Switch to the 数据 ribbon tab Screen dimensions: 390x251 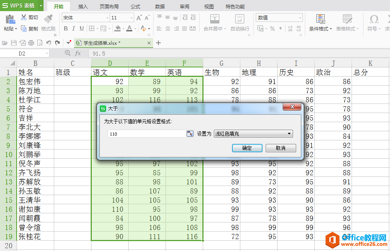coord(160,7)
